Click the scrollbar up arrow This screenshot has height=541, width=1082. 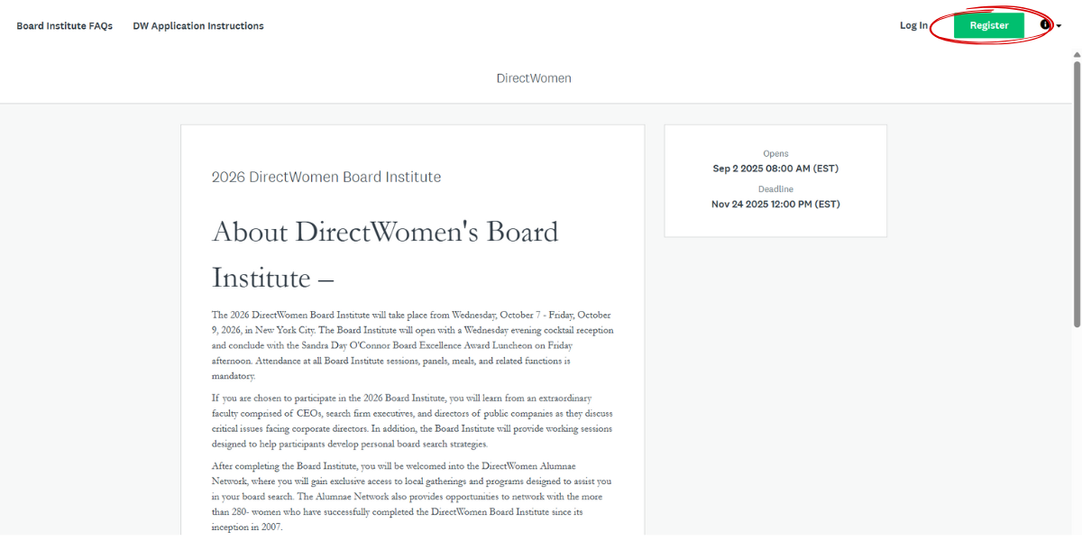pos(1076,55)
